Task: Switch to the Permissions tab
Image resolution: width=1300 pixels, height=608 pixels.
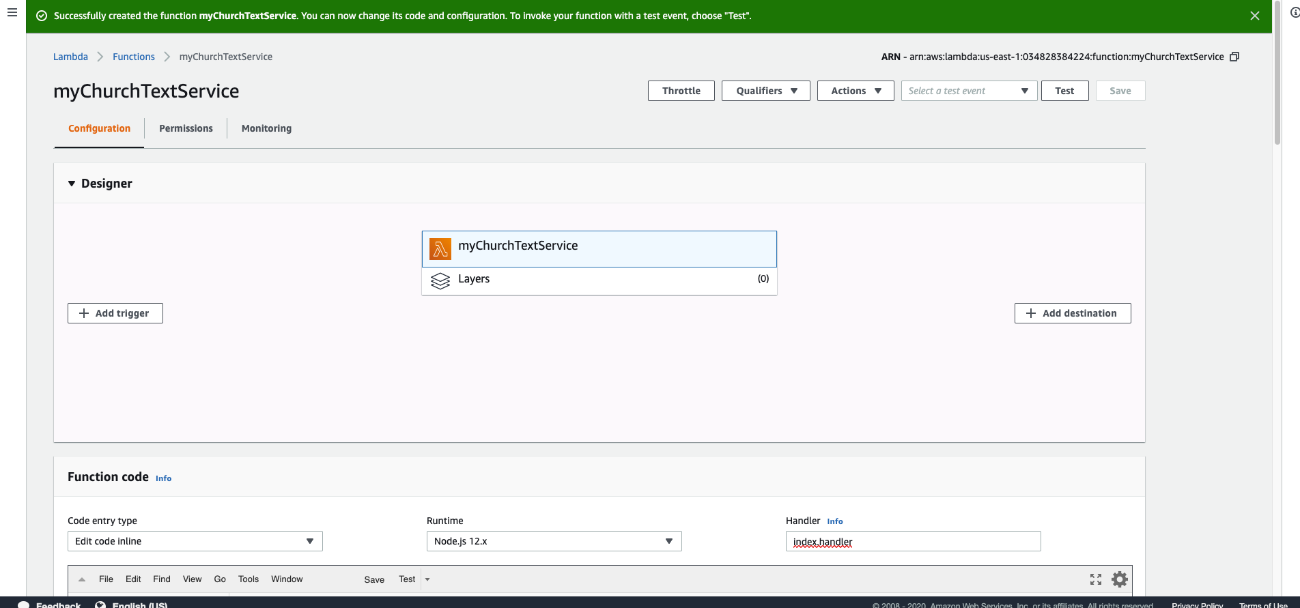Action: [x=186, y=128]
